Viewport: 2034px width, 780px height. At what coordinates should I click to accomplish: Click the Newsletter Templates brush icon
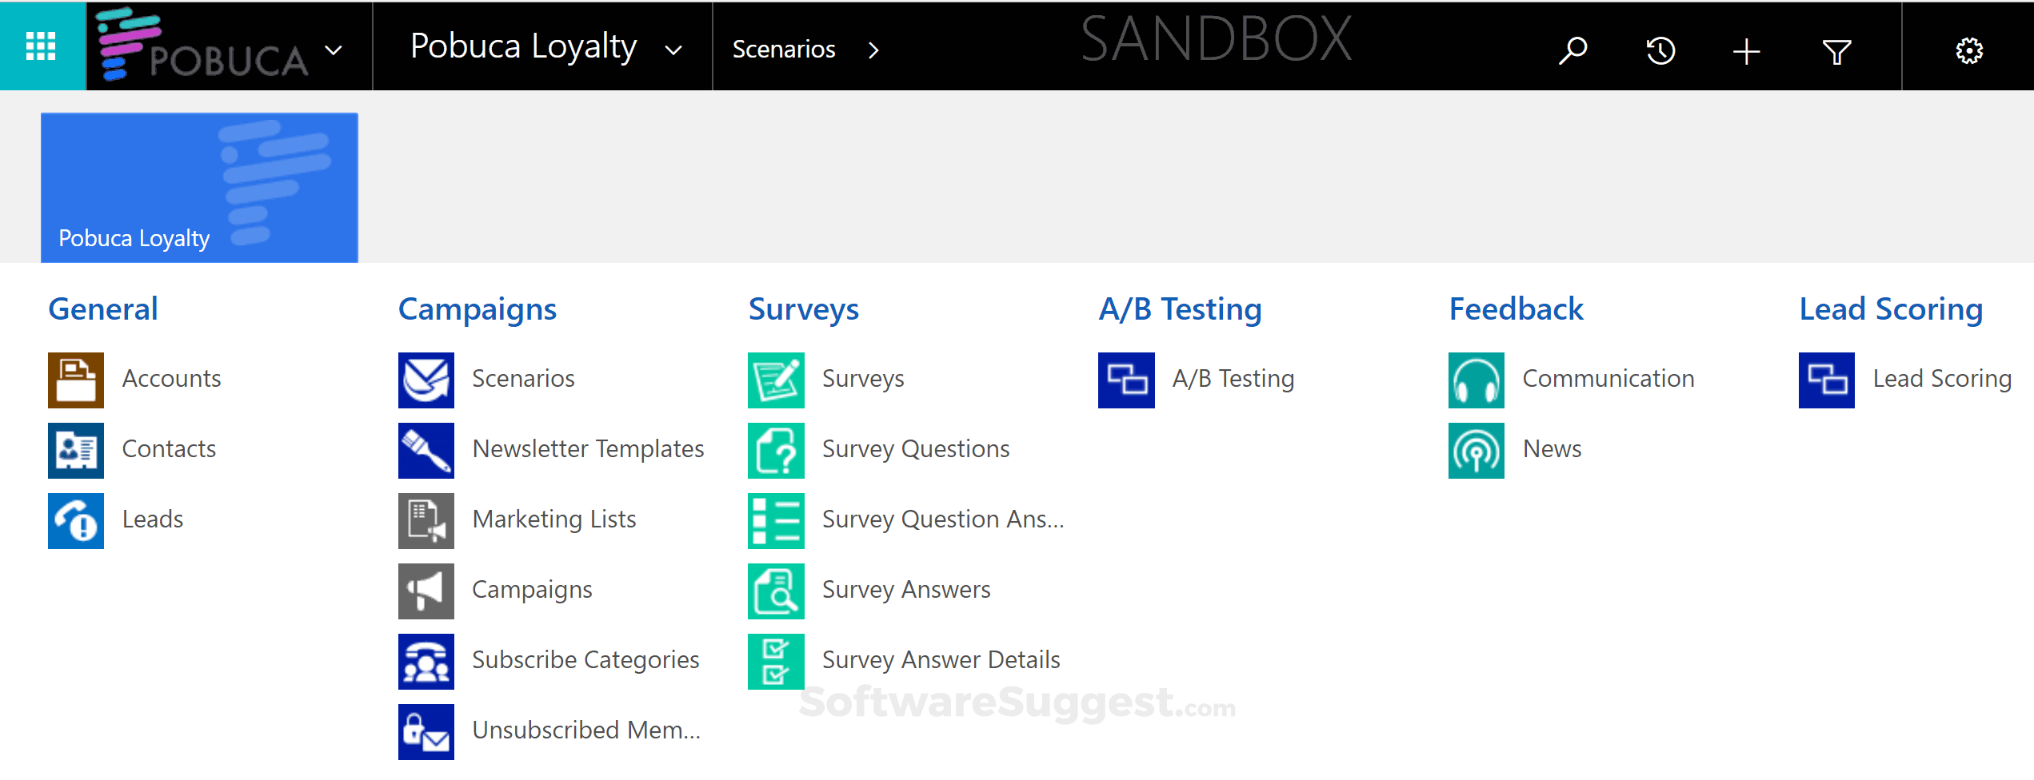coord(426,450)
